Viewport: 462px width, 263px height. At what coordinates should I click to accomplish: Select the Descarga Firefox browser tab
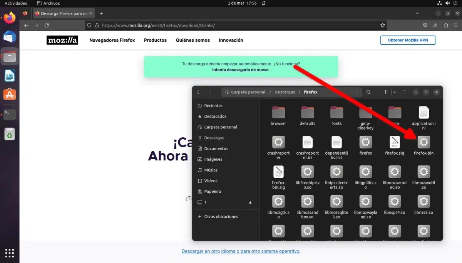click(x=64, y=13)
